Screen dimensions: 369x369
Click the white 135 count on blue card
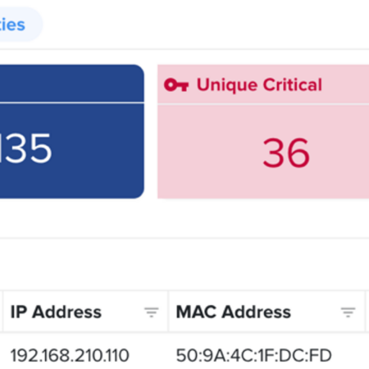tap(26, 148)
